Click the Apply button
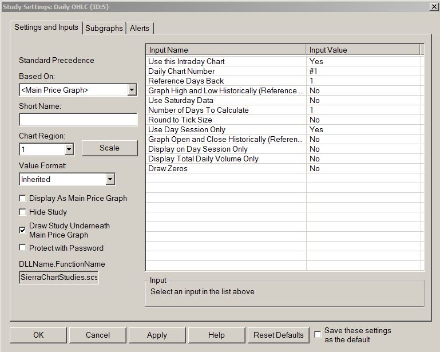 pos(157,335)
